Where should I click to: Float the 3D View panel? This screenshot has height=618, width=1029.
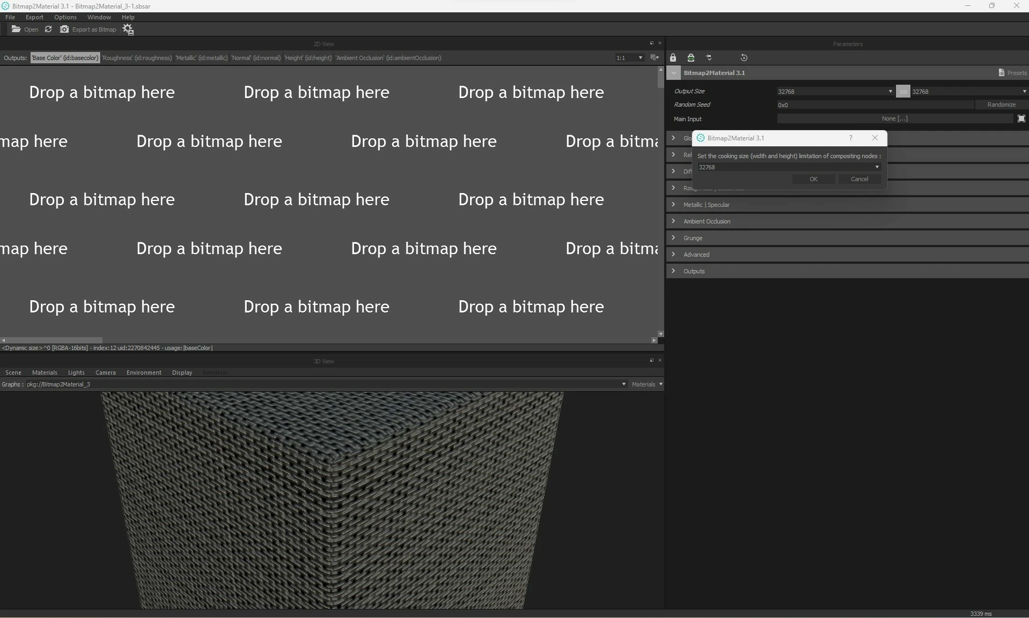click(652, 361)
